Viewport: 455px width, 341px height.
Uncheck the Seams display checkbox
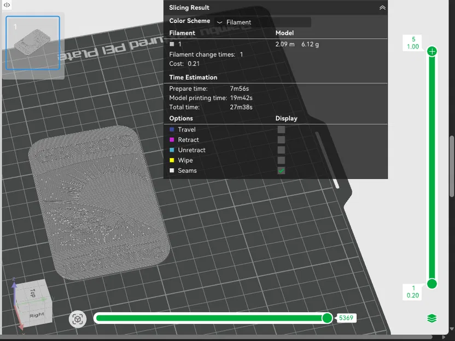coord(281,170)
